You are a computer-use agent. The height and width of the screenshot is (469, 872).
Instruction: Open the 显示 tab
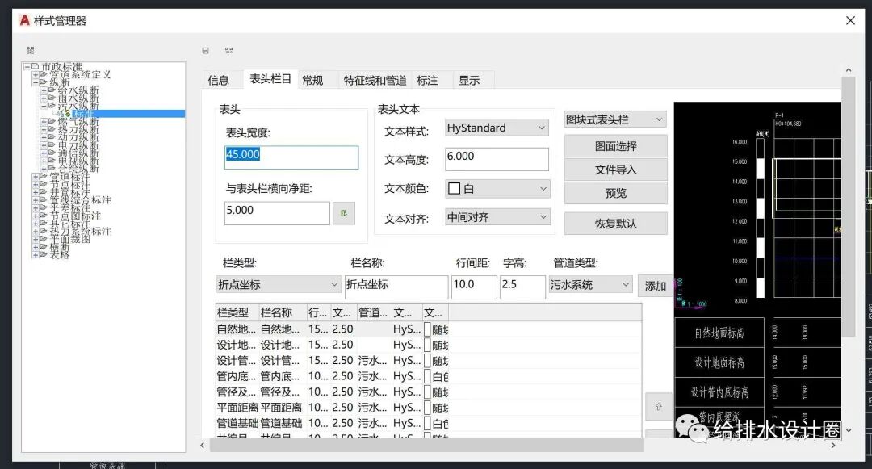tap(471, 79)
